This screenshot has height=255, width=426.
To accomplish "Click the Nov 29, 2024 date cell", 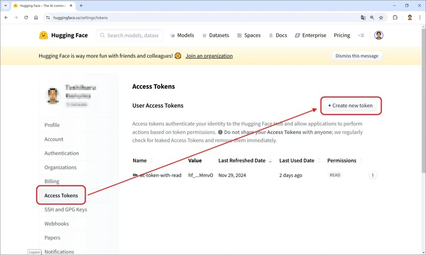I will 232,175.
